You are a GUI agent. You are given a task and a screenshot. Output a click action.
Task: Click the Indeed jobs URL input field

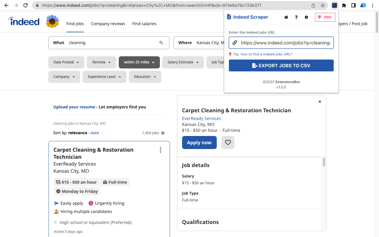(285, 43)
